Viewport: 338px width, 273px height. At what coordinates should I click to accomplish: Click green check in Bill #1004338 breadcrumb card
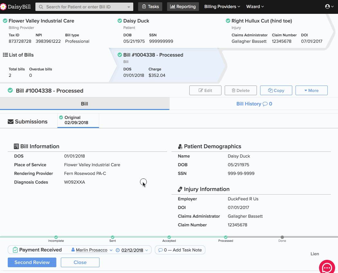click(120, 55)
